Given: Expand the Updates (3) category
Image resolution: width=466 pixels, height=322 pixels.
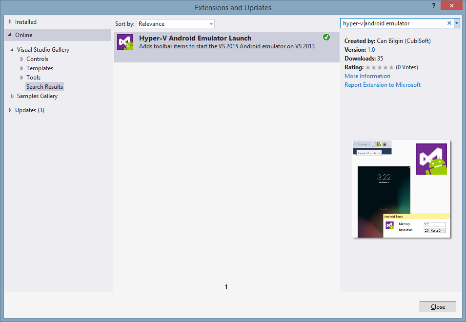Looking at the screenshot, I should tap(10, 110).
